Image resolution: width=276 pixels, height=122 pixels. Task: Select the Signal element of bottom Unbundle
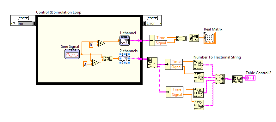(177, 95)
